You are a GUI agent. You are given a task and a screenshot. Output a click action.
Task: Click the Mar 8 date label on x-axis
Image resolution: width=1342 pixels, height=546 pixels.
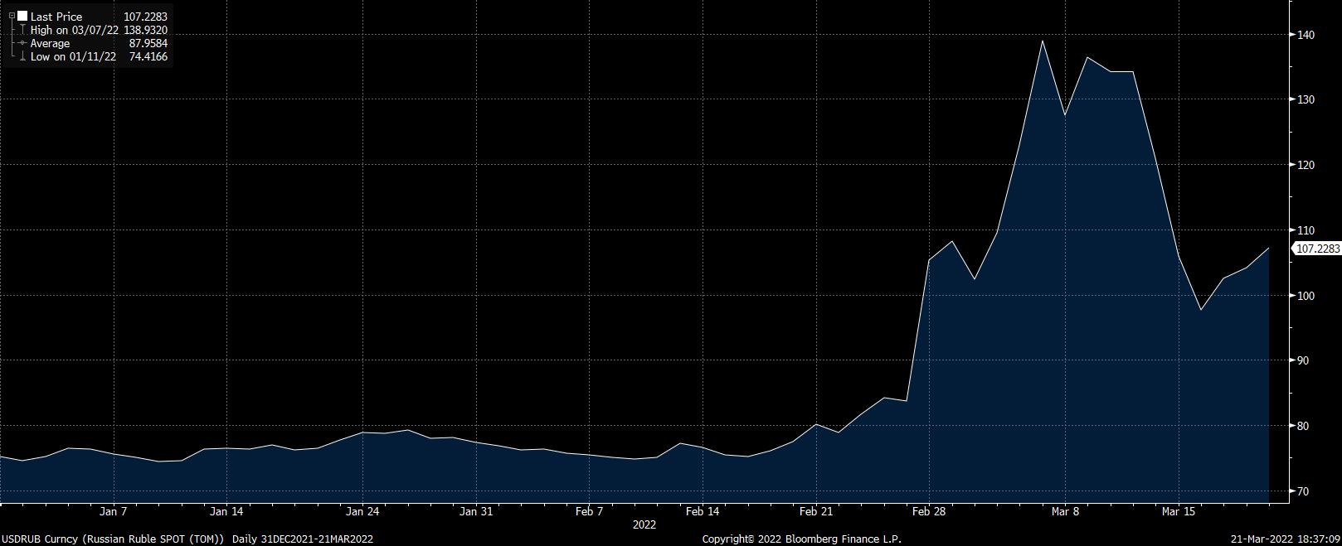coord(1065,511)
